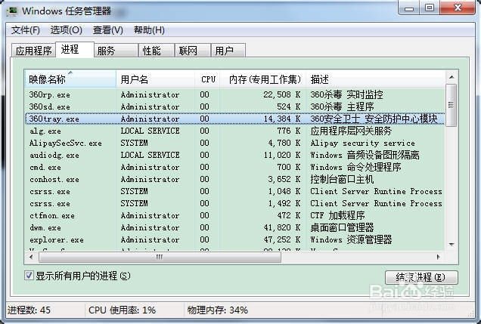The height and width of the screenshot is (324, 481).
Task: Switch to the 应用程序 tab
Action: (33, 51)
